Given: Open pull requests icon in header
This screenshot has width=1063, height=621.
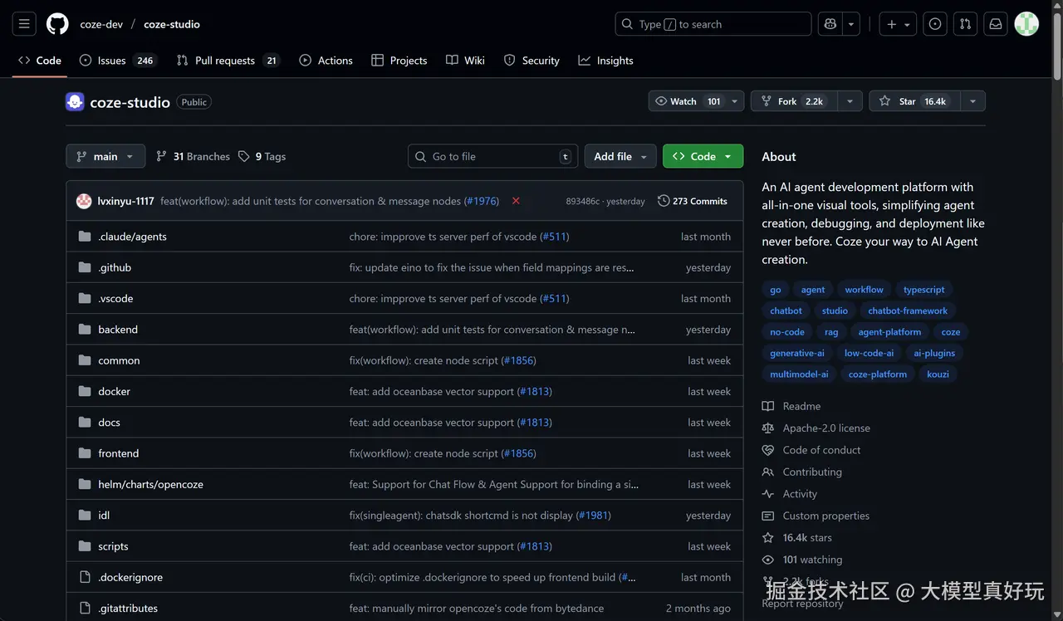Looking at the screenshot, I should pyautogui.click(x=965, y=24).
